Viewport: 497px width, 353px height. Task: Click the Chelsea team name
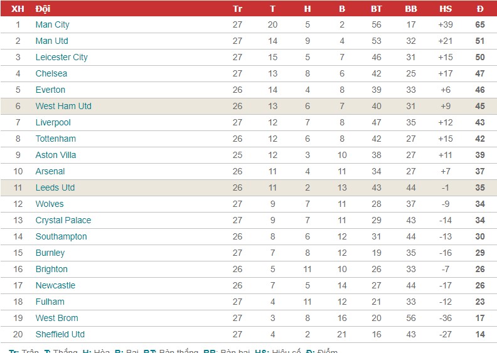(51, 73)
